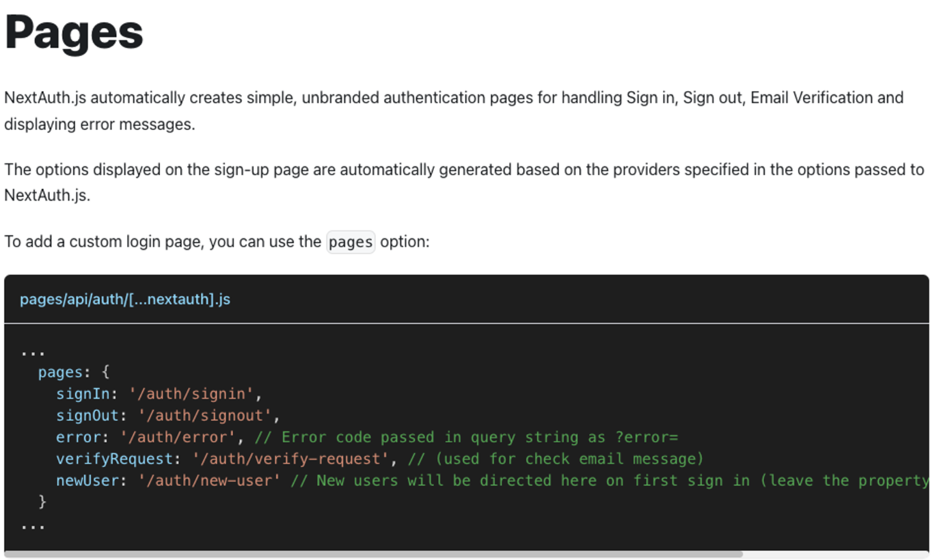This screenshot has width=939, height=560.
Task: Click the paragraph starting 'NextAuth.js automatically creates'
Action: (x=454, y=111)
